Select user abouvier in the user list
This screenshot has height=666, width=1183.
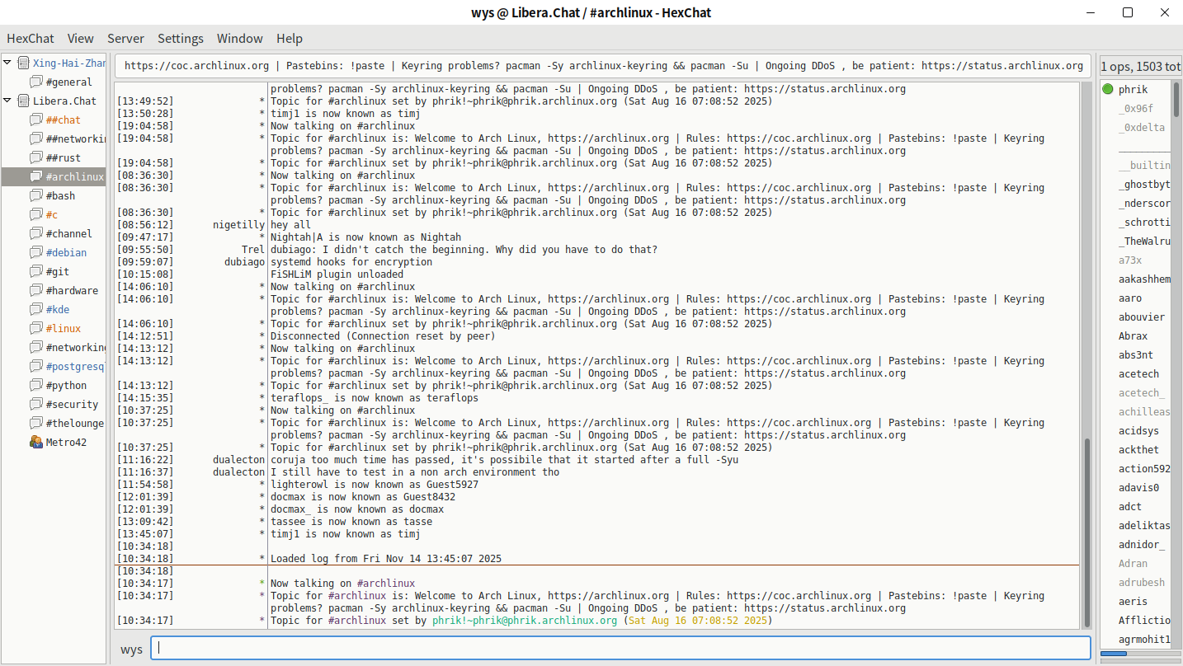coord(1142,317)
